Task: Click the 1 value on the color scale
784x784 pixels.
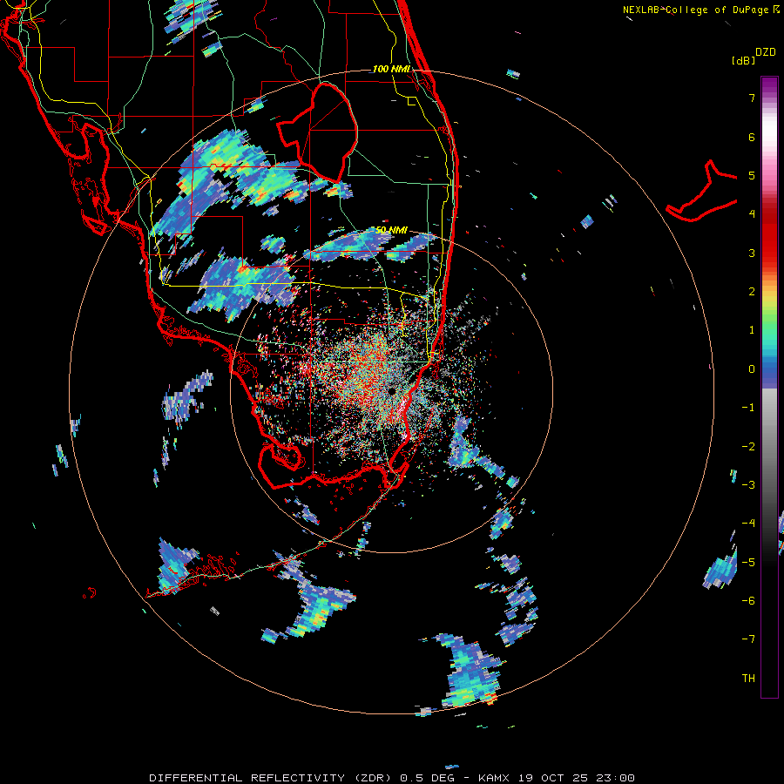Action: point(752,330)
